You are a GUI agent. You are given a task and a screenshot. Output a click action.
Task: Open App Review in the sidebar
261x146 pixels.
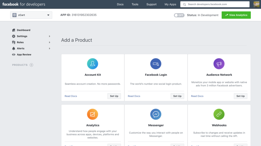point(24,55)
